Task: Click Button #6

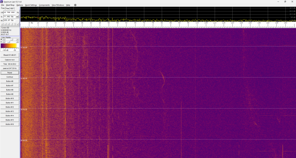Action: tap(10, 81)
